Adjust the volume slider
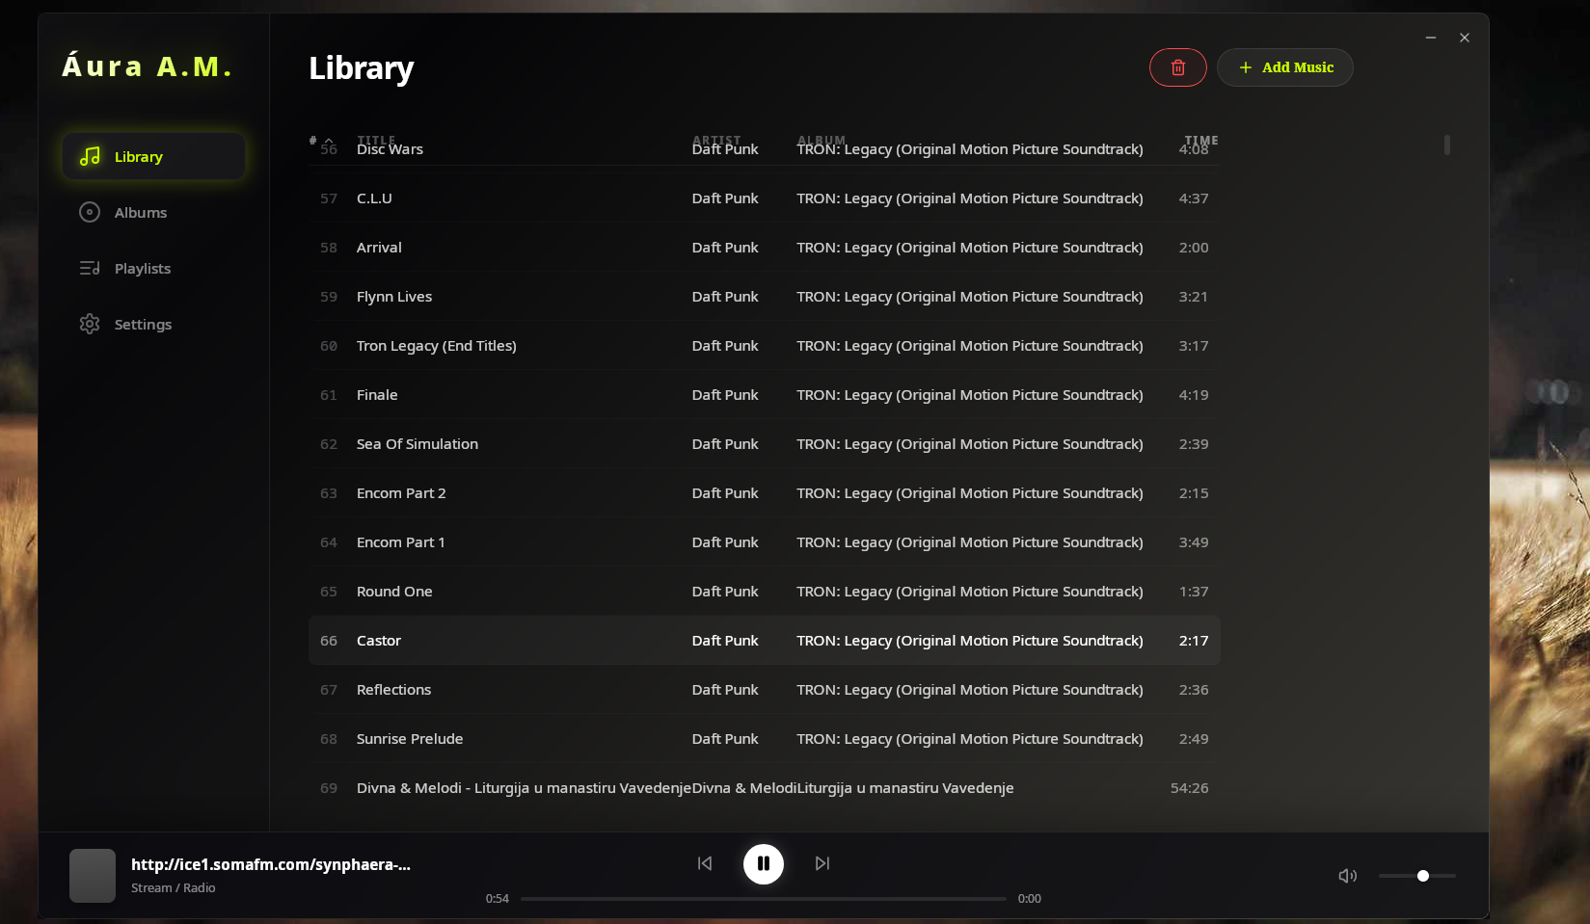 pyautogui.click(x=1421, y=876)
